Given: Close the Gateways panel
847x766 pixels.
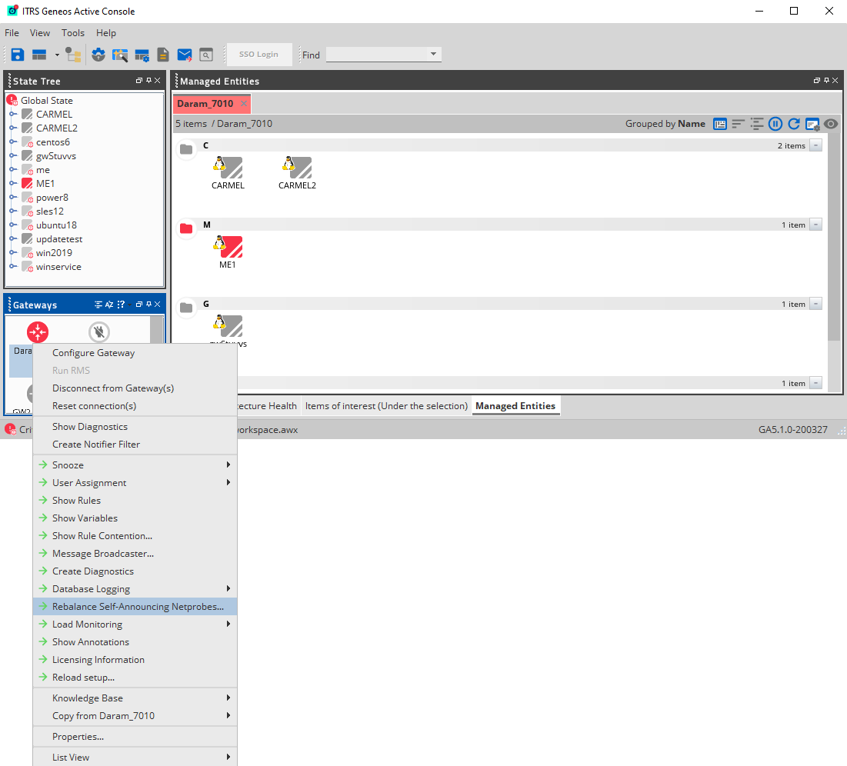Looking at the screenshot, I should (157, 305).
